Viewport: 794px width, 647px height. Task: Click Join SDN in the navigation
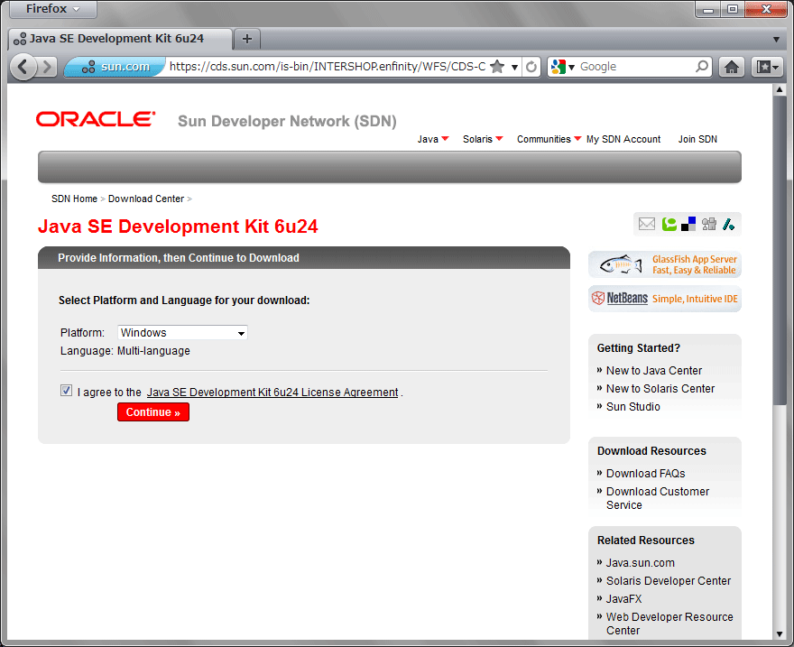click(697, 139)
